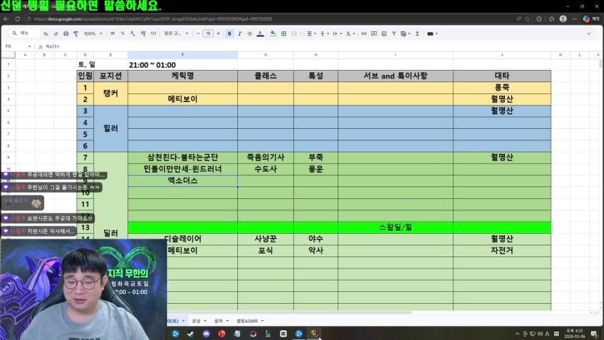Open the font family dropdown

pyautogui.click(x=176, y=33)
